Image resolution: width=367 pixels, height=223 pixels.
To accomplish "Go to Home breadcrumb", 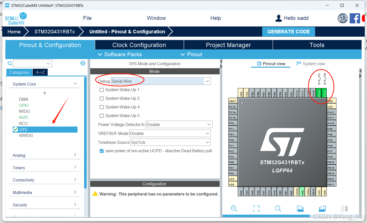I will pos(14,32).
